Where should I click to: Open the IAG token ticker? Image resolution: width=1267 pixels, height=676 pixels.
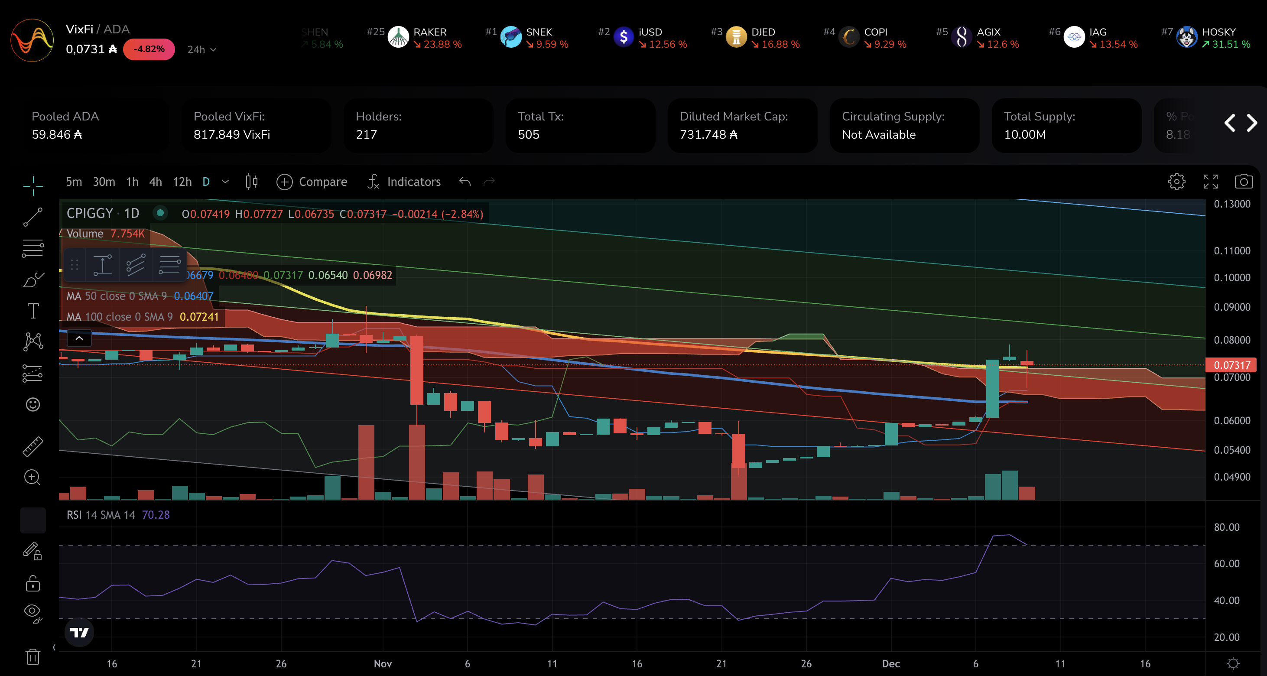click(1093, 38)
